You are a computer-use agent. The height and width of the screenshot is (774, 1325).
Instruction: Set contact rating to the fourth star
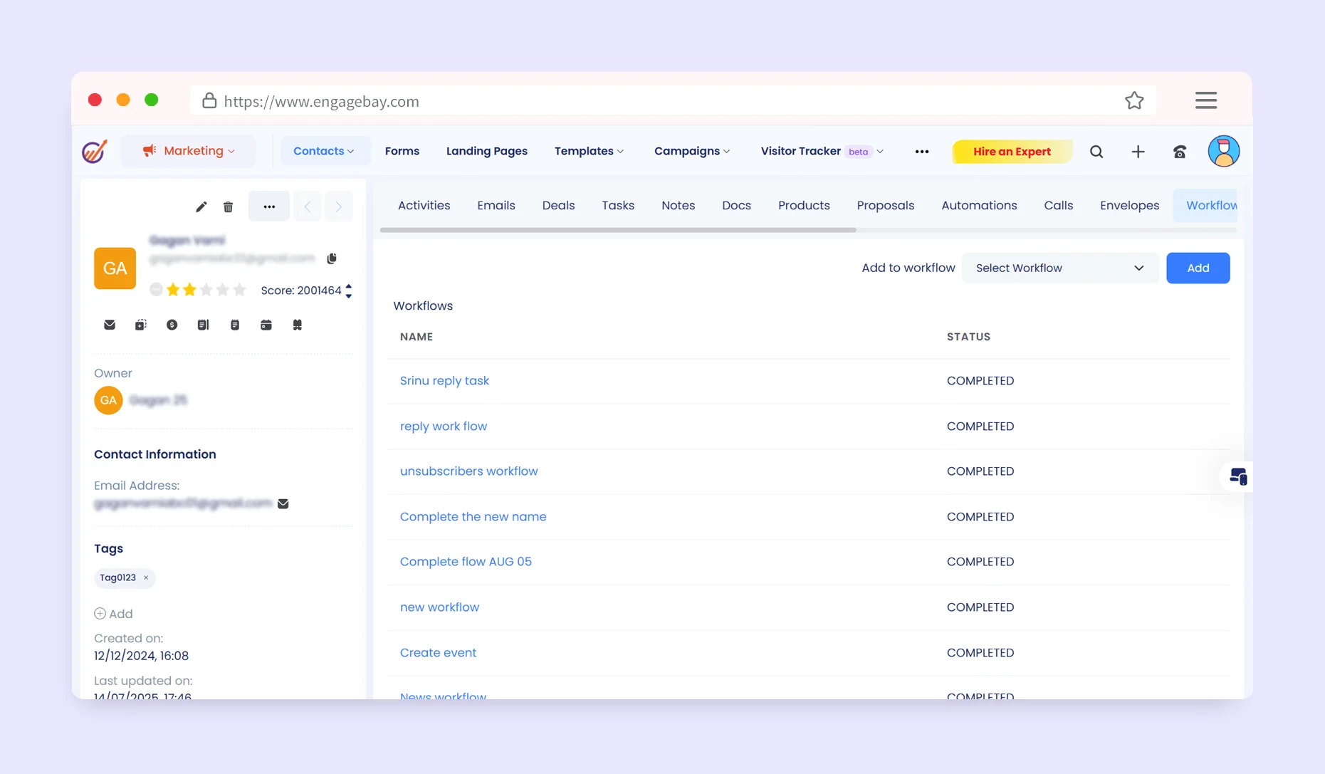pos(223,290)
